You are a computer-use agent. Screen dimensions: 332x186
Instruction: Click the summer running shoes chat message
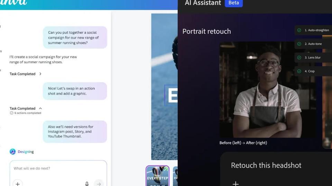click(75, 38)
